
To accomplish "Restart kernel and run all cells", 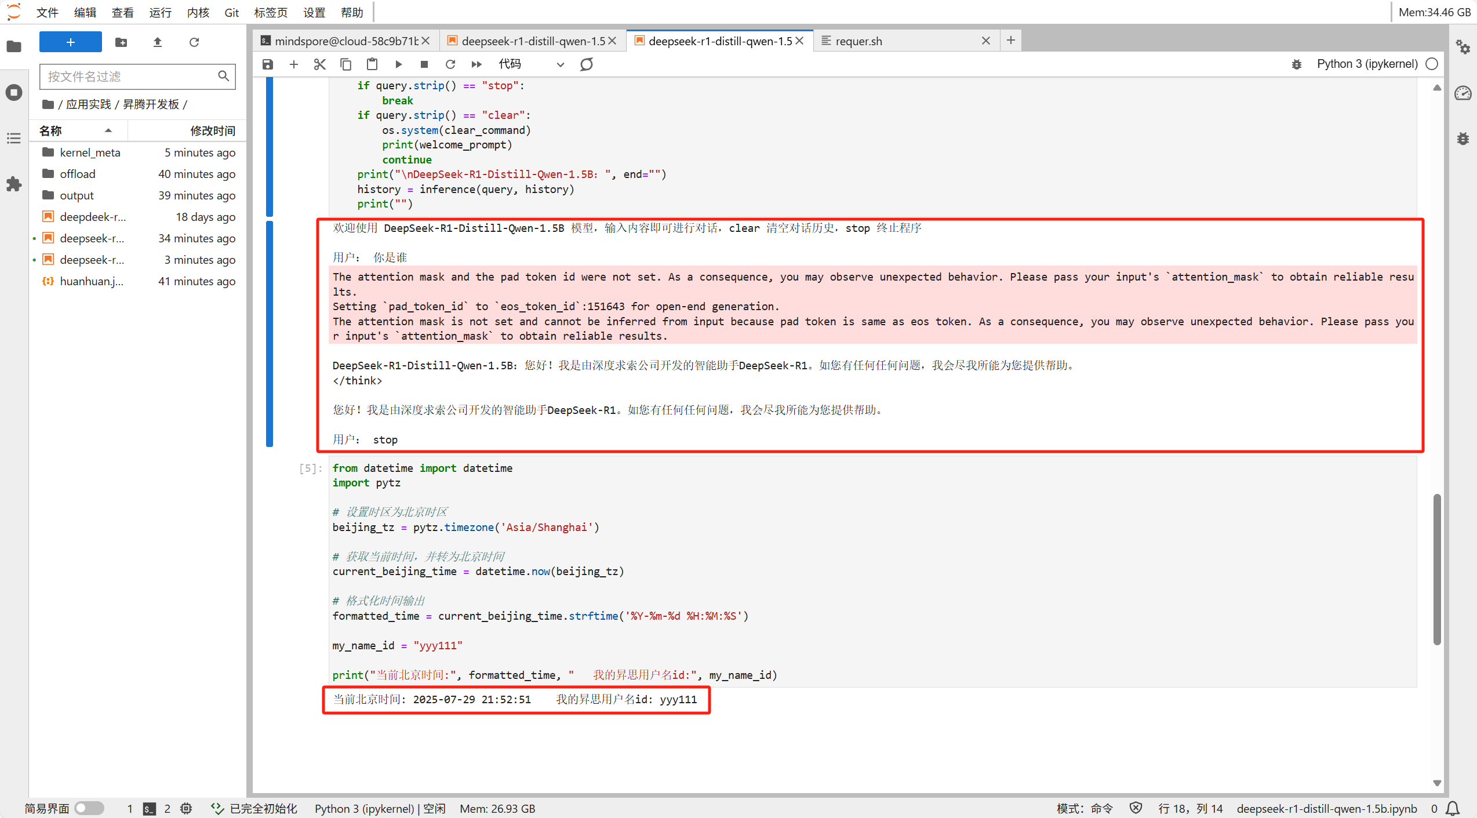I will tap(476, 64).
